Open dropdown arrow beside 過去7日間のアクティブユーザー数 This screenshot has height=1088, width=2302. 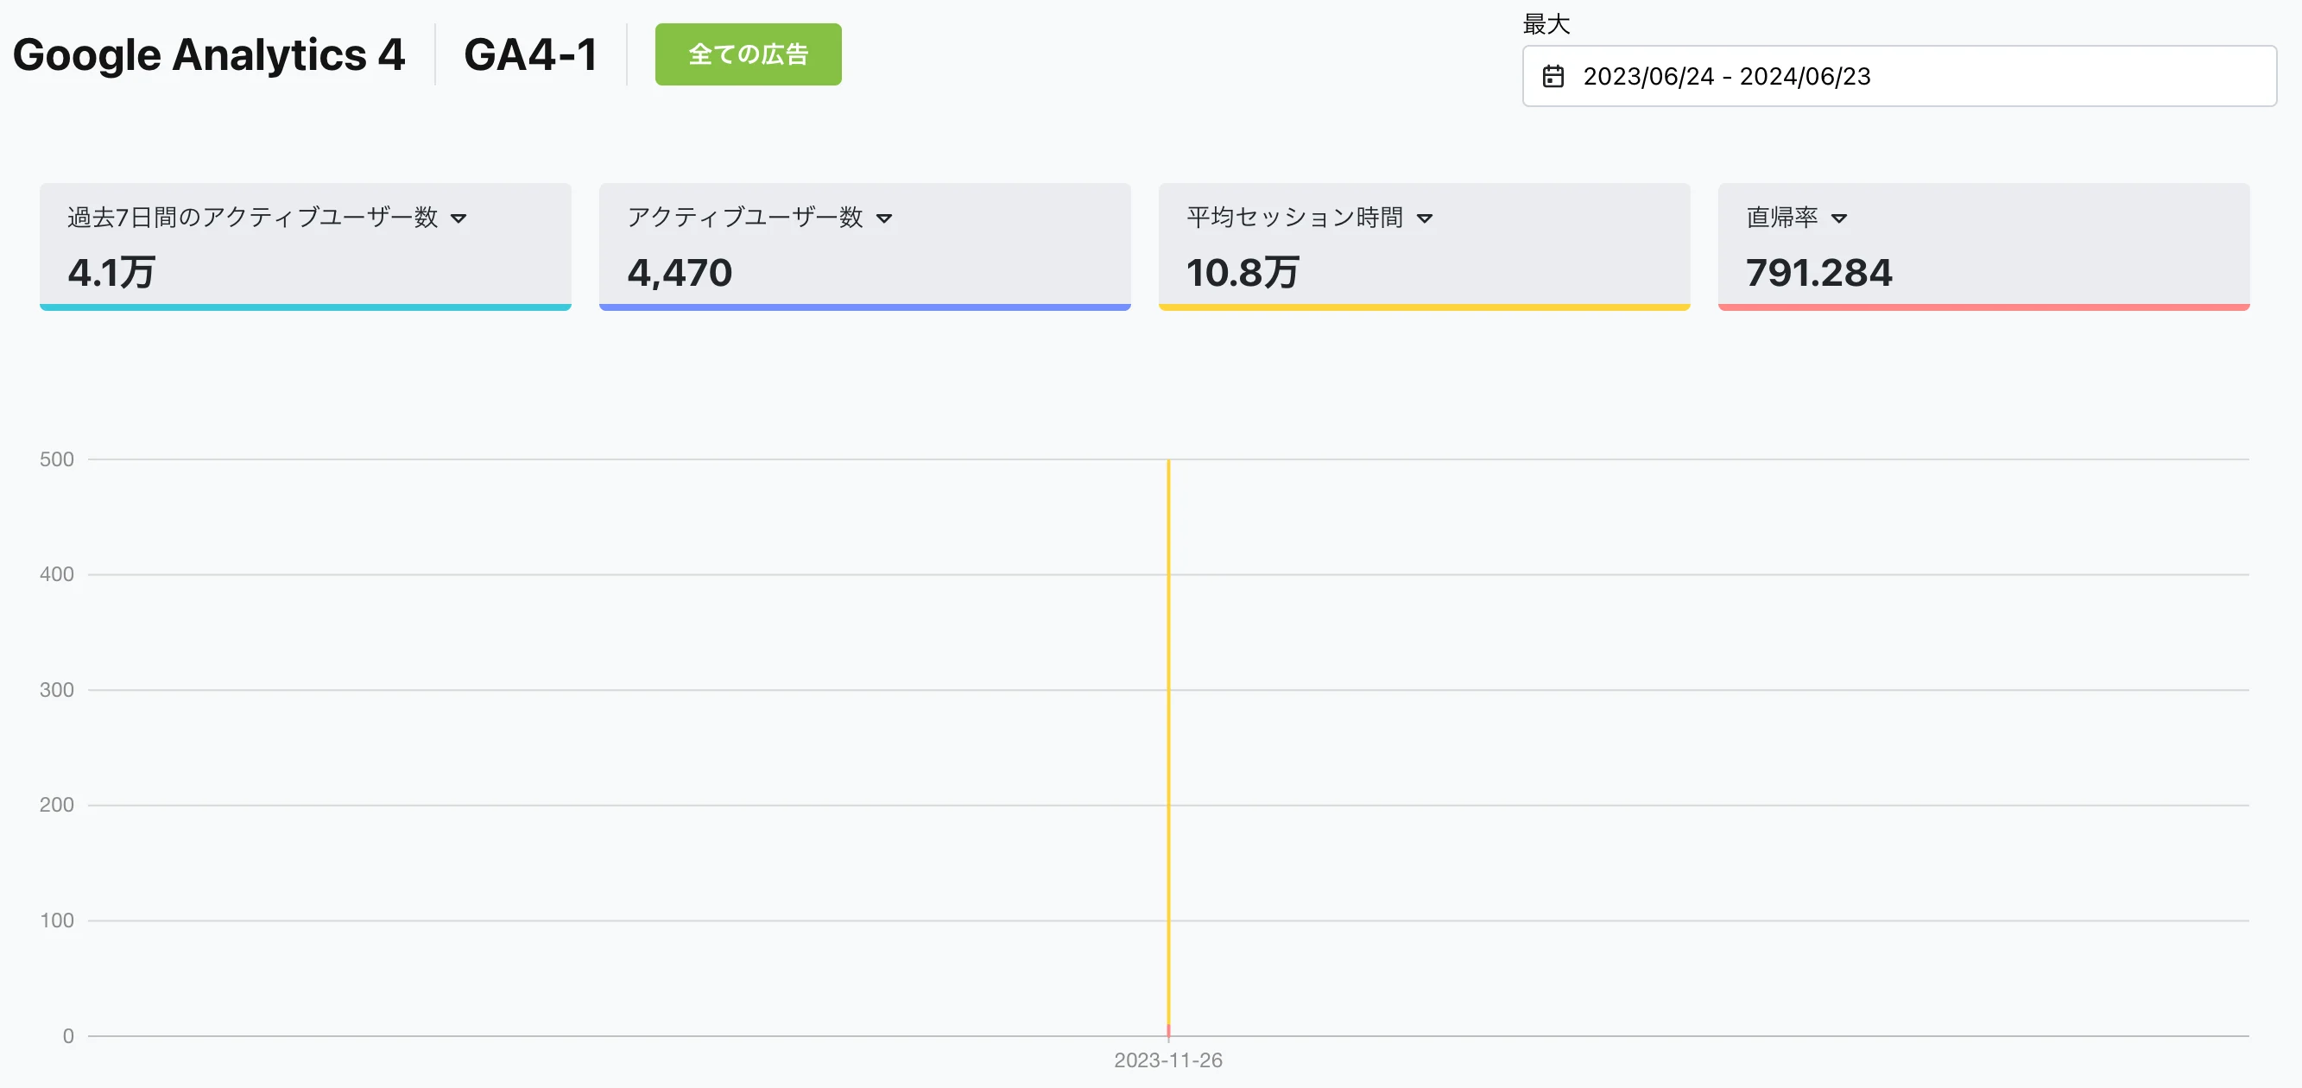pyautogui.click(x=459, y=218)
